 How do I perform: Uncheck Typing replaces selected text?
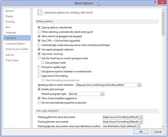(39, 27)
